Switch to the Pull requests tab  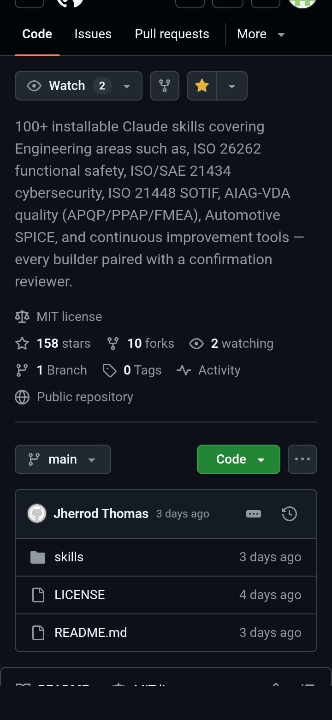(172, 34)
